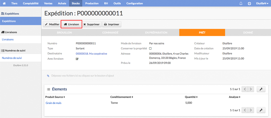Open the Comptabilité menu

click(x=31, y=3)
